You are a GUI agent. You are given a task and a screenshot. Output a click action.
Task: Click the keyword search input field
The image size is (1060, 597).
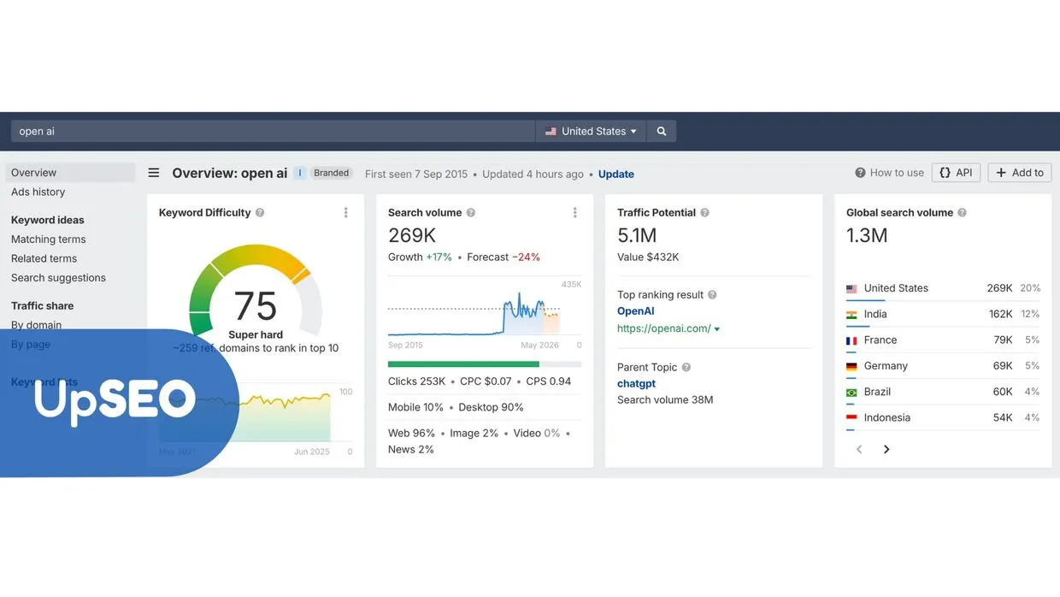256,130
